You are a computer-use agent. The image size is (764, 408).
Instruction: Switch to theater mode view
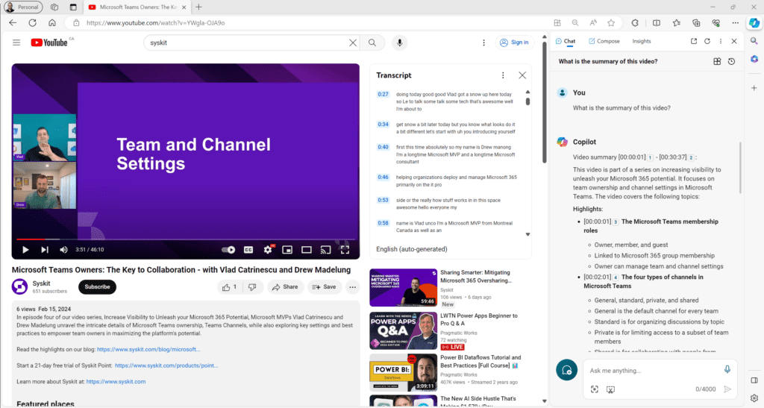pos(307,250)
